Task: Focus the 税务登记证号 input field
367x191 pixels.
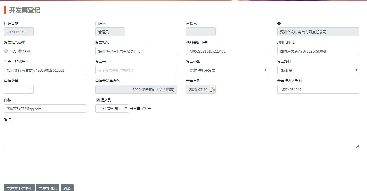Action: point(227,51)
